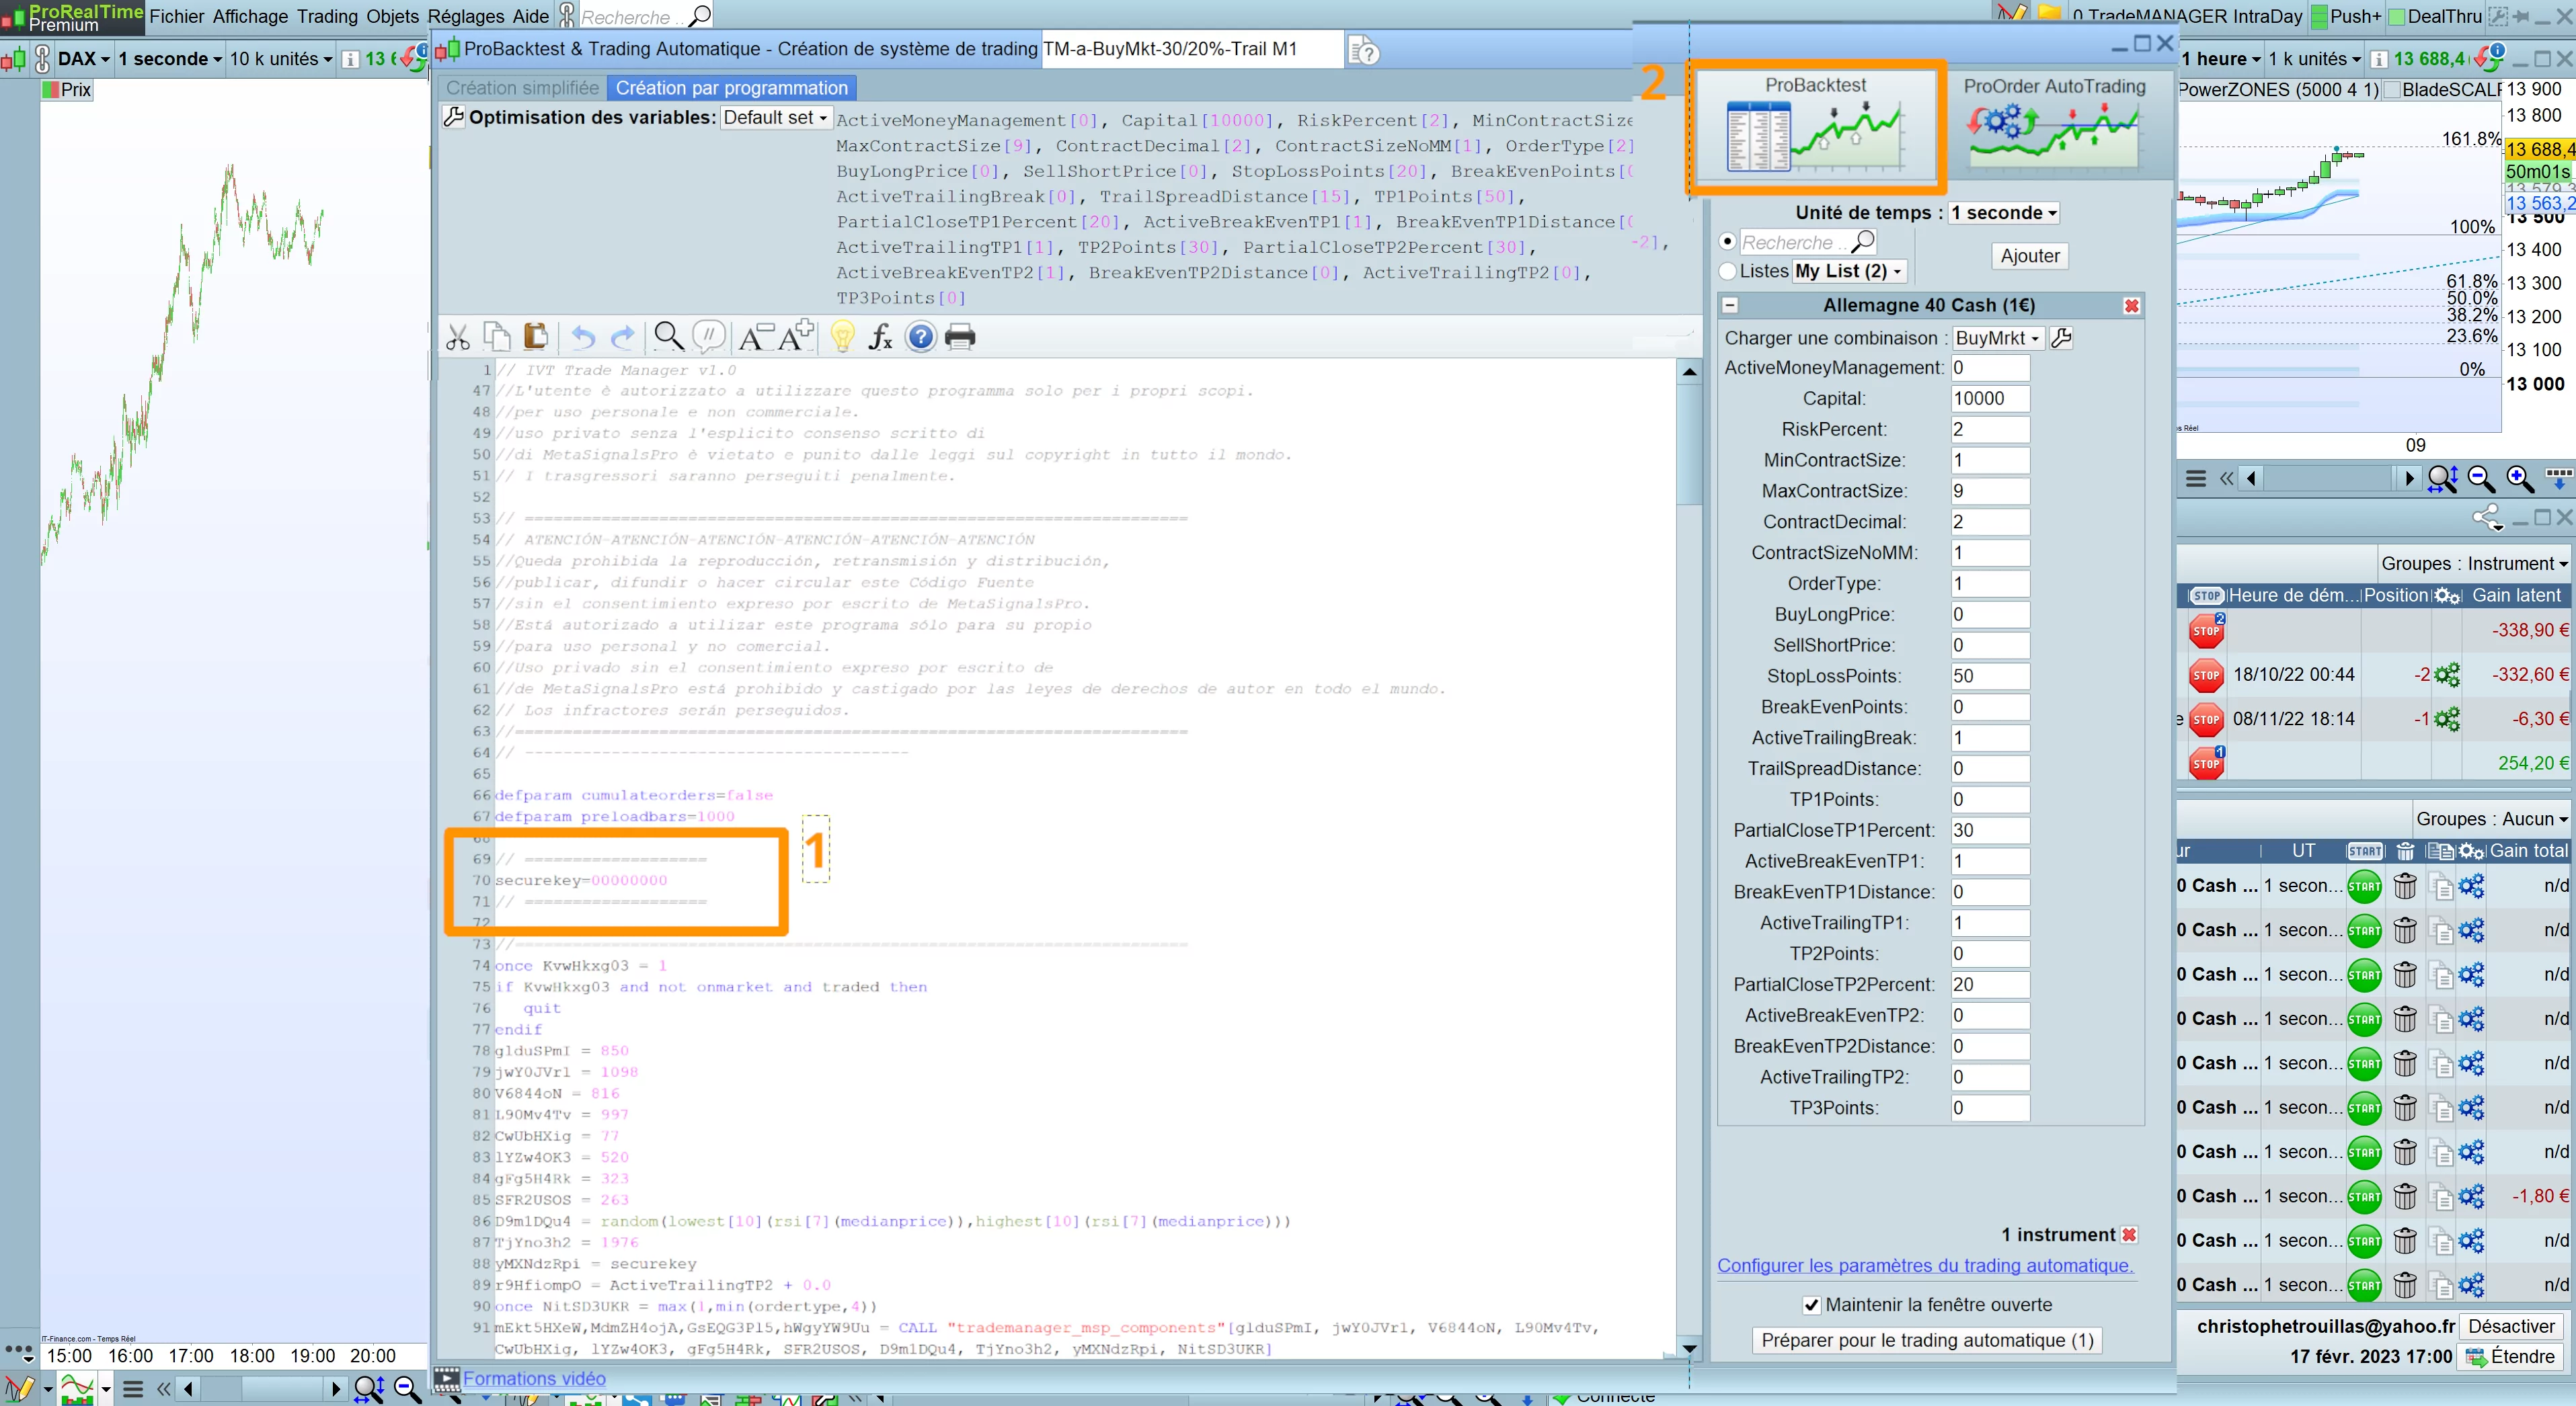
Task: Open the Formations vidéo link
Action: (534, 1379)
